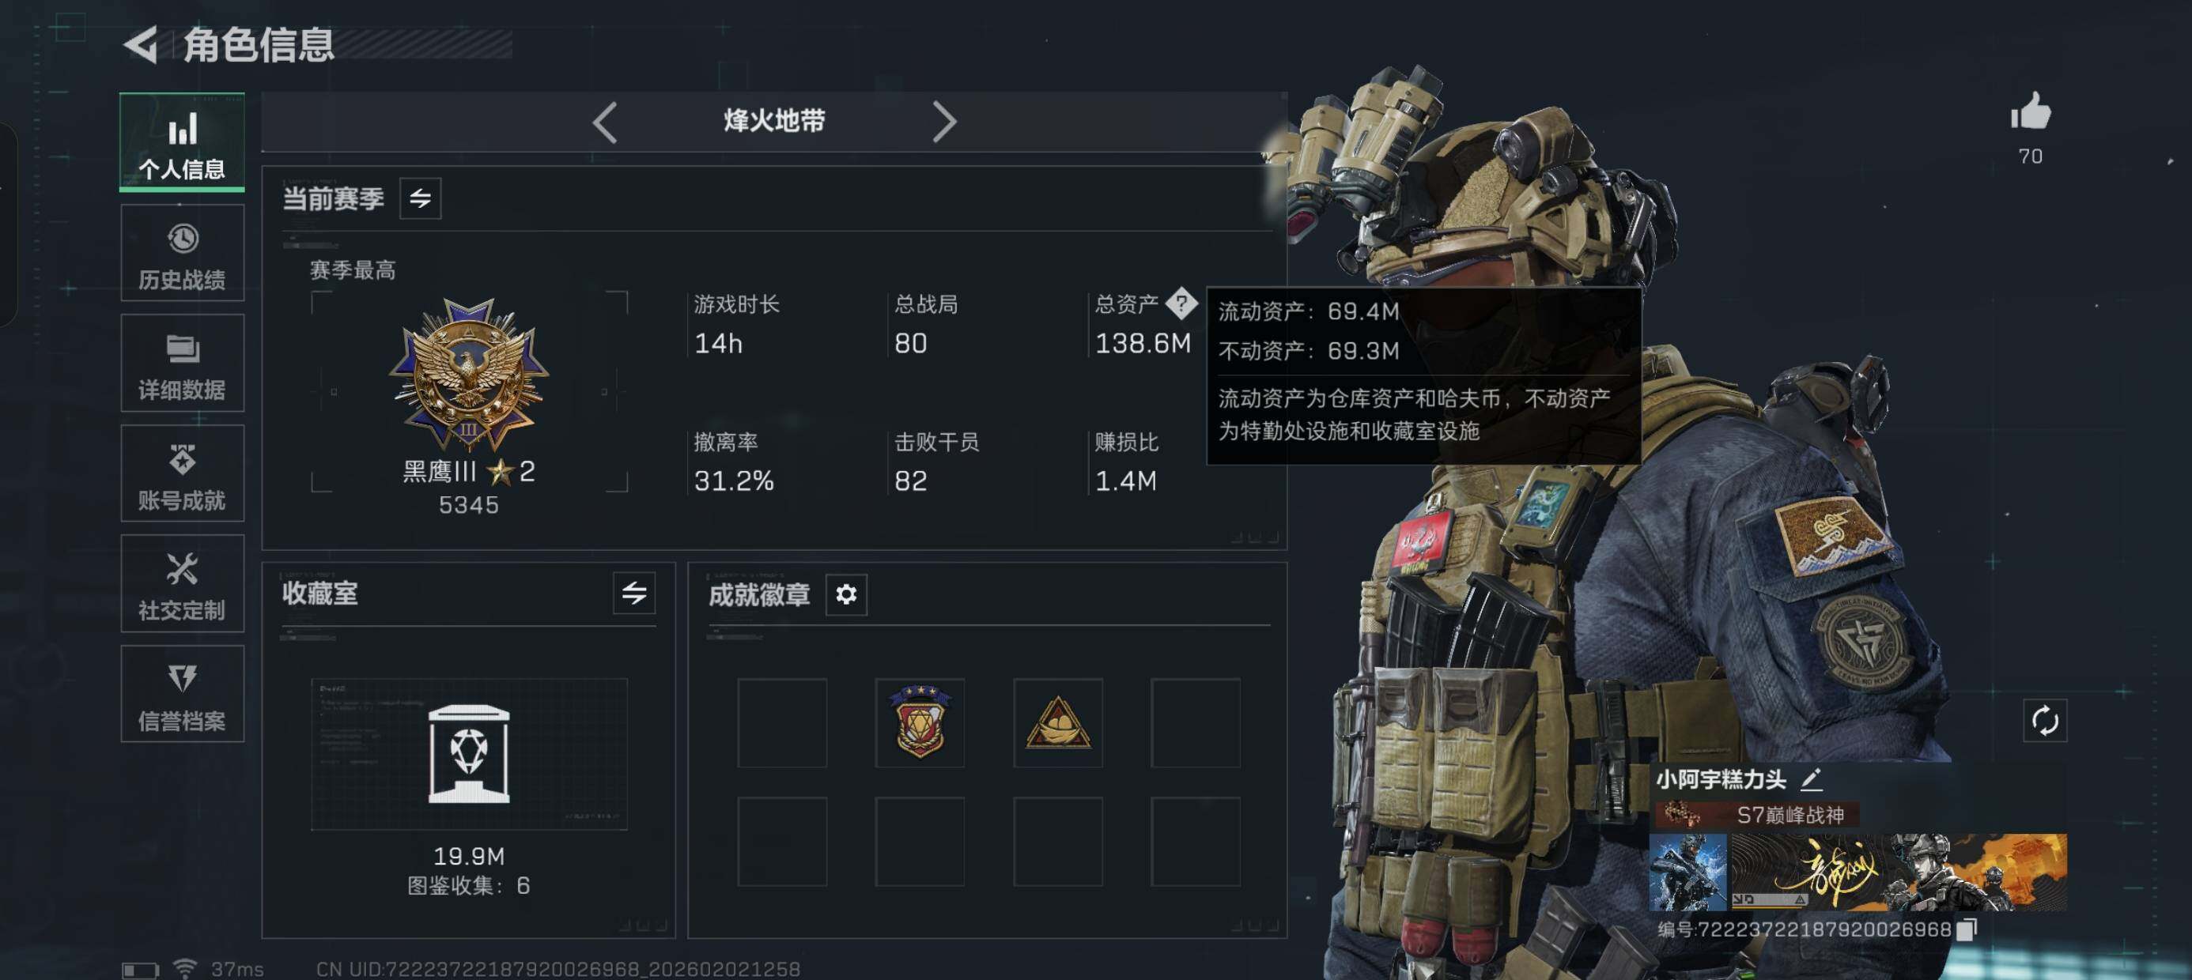Switch to next mode with right chevron

(x=943, y=122)
